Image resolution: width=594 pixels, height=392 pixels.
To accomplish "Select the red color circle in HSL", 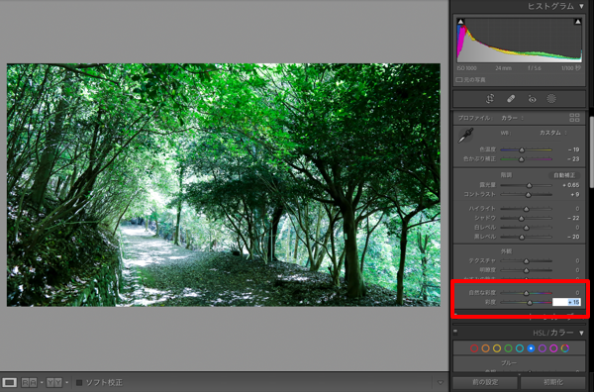I will coord(474,348).
